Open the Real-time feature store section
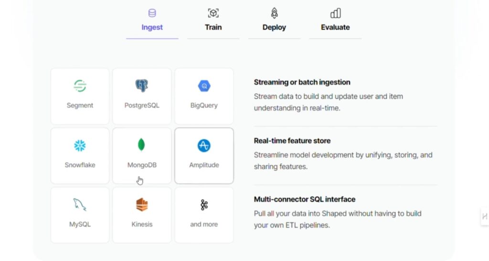 pos(292,141)
